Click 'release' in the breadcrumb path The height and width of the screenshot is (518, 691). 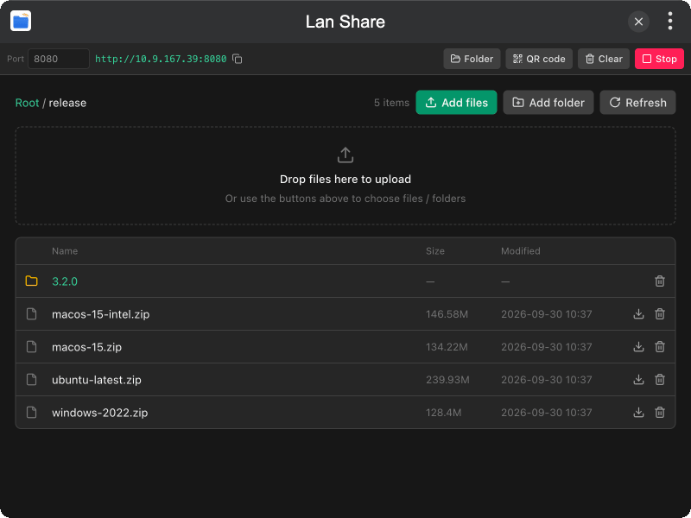(67, 103)
